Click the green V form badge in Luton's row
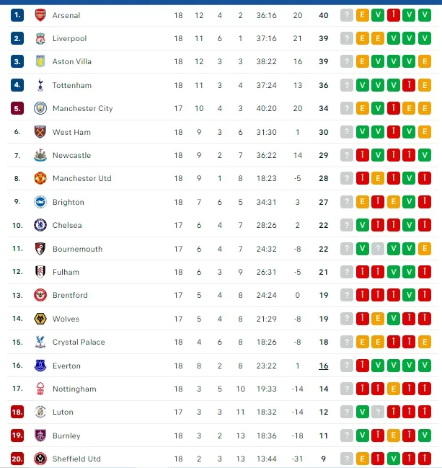The width and height of the screenshot is (442, 468). click(363, 412)
